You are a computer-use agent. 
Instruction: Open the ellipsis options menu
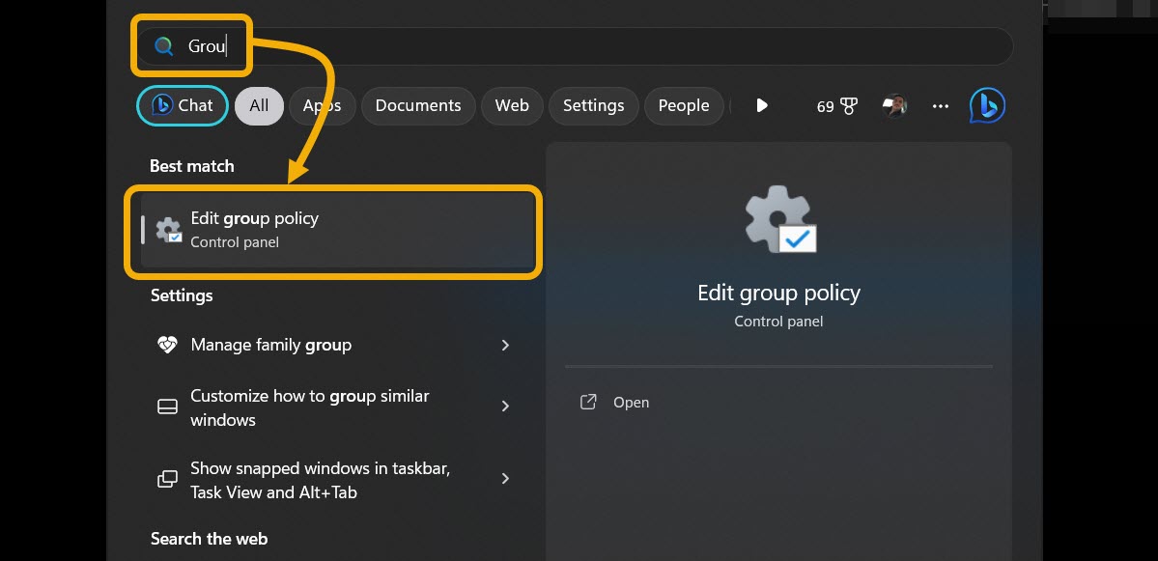click(x=940, y=105)
